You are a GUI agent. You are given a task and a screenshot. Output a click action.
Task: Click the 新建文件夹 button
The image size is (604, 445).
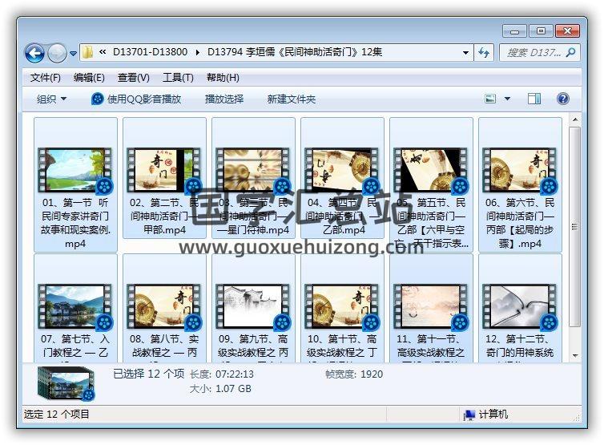(292, 99)
